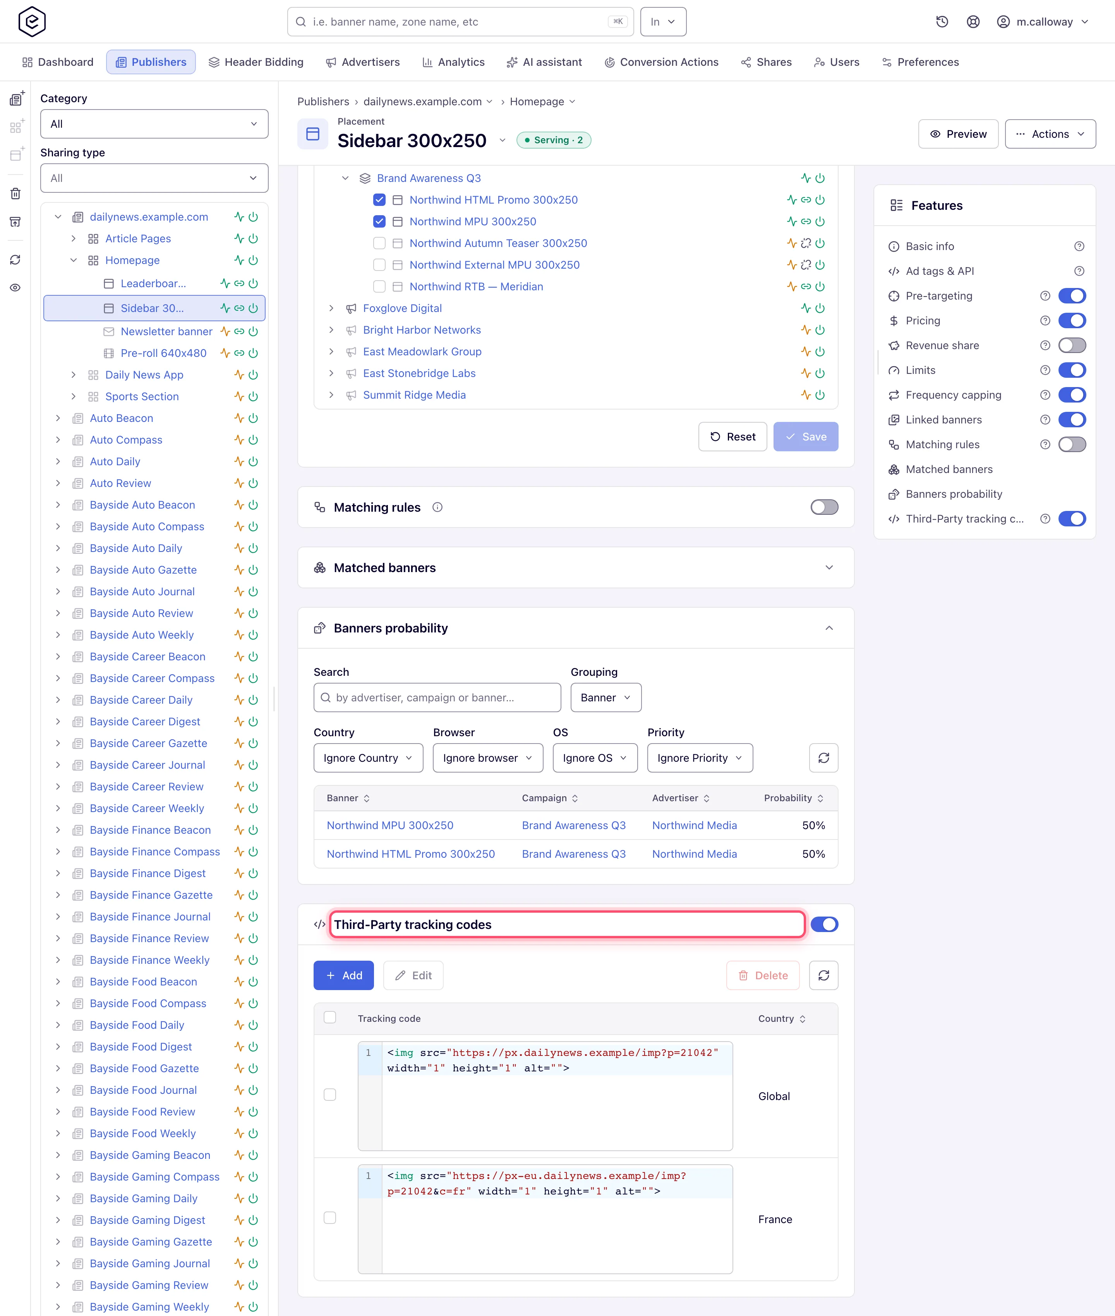Go to the Dashboard tab

coord(58,62)
